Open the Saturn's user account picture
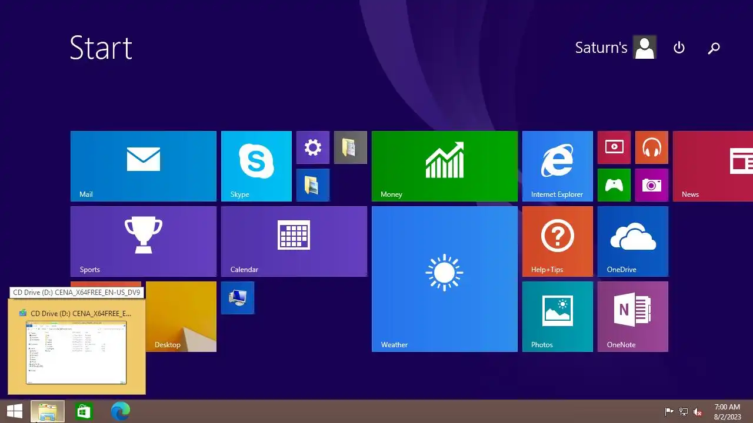 click(645, 48)
